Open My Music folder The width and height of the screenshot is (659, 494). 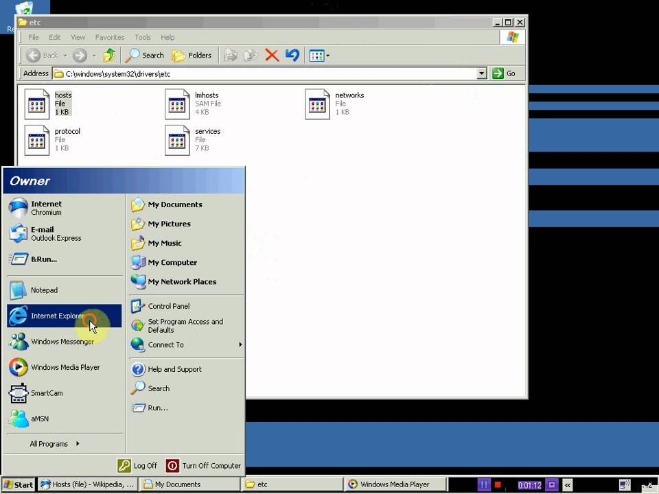point(187,243)
